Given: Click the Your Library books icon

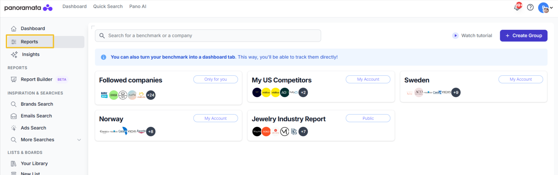Looking at the screenshot, I should (x=14, y=164).
